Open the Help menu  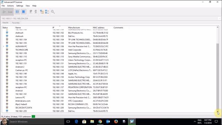pyautogui.click(x=34, y=6)
